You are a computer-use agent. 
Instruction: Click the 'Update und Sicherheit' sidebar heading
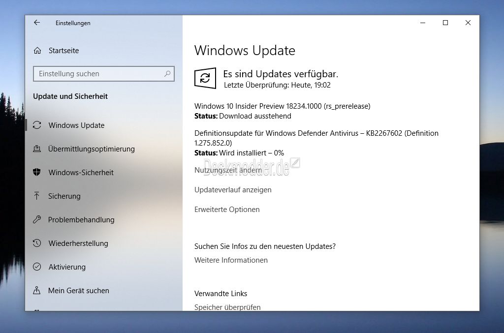tap(70, 96)
